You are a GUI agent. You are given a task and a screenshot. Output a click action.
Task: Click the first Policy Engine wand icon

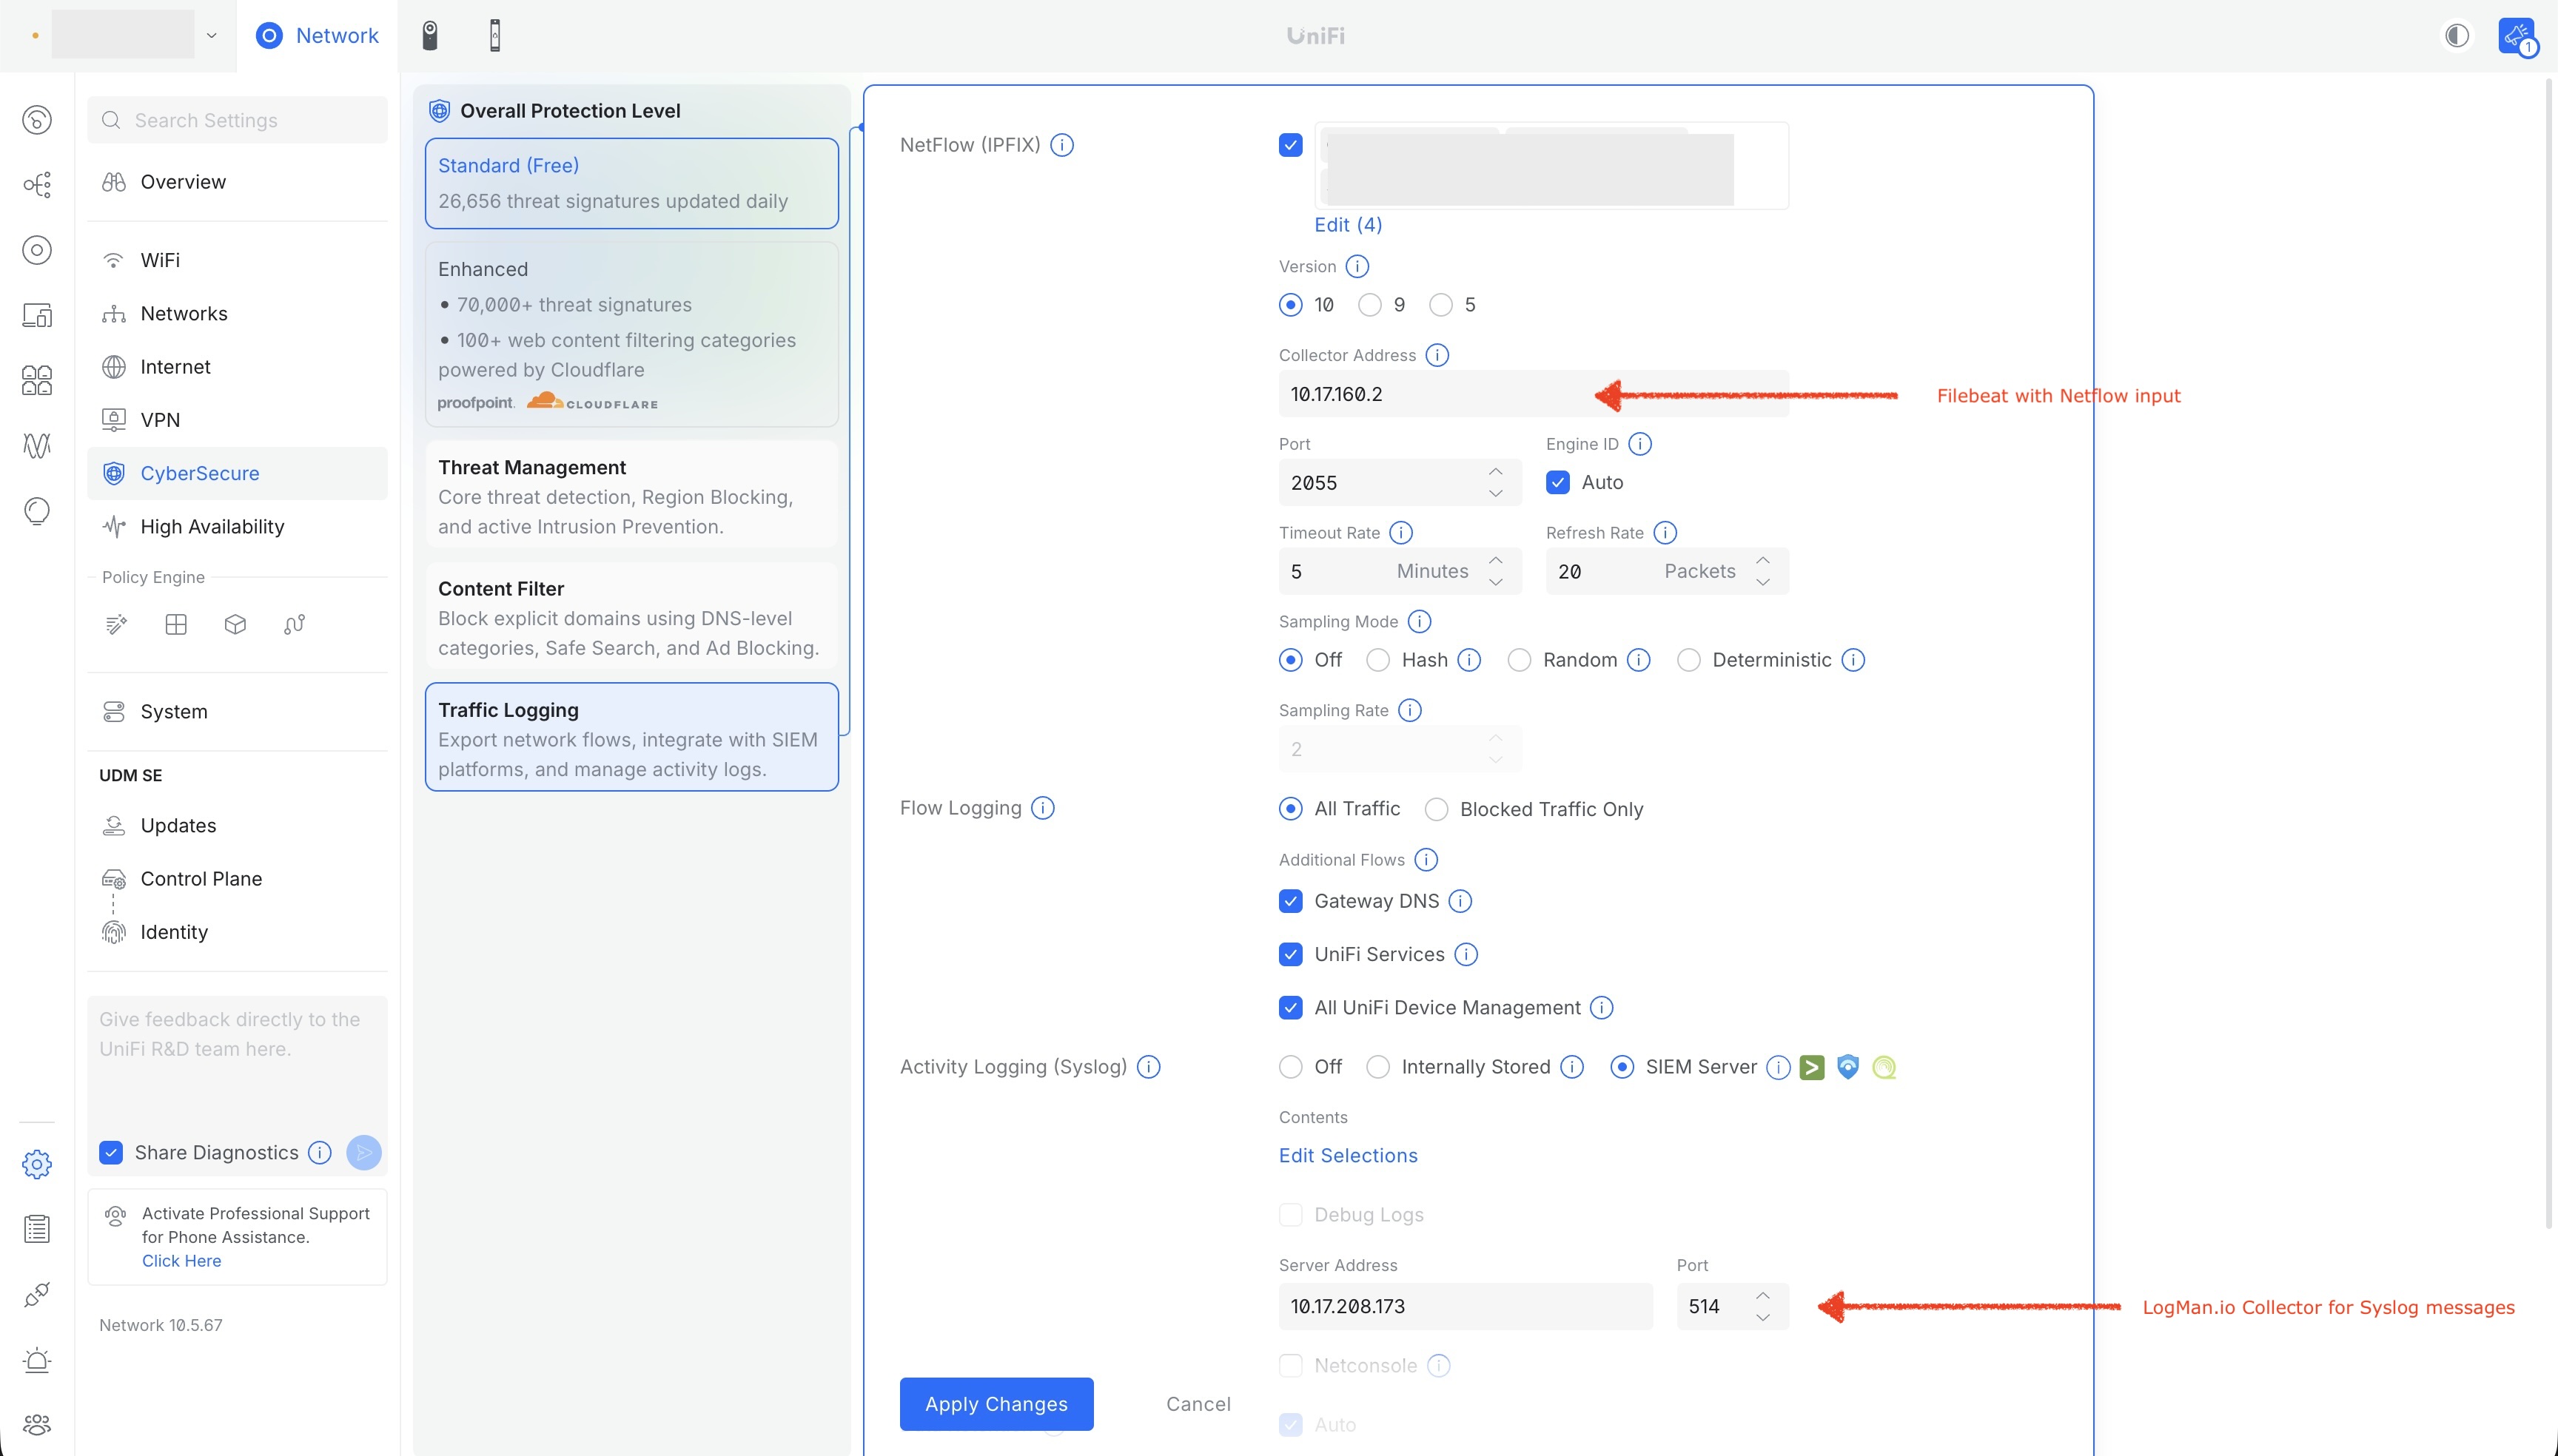pyautogui.click(x=116, y=625)
